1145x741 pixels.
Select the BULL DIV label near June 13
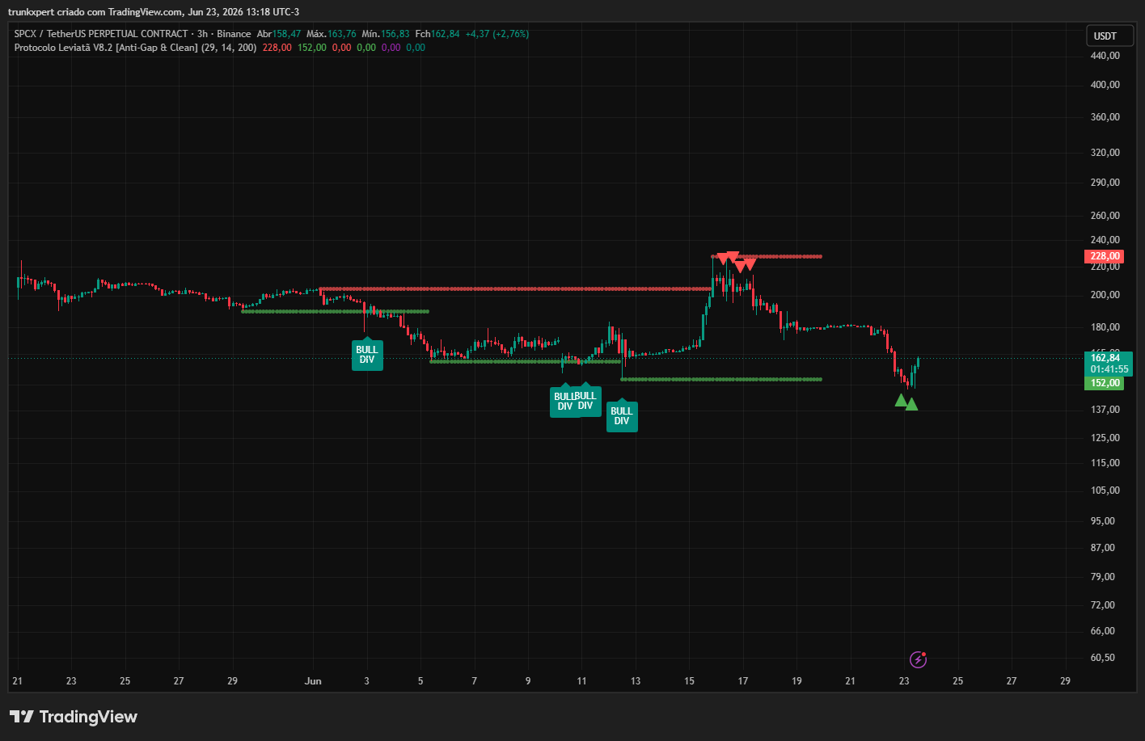(x=622, y=416)
